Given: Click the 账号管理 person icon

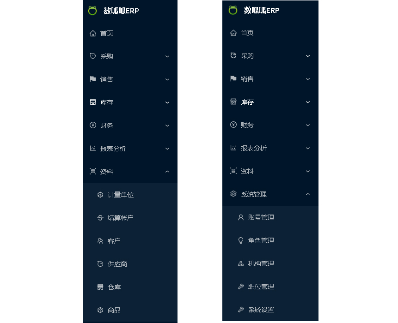Looking at the screenshot, I should click(x=241, y=217).
